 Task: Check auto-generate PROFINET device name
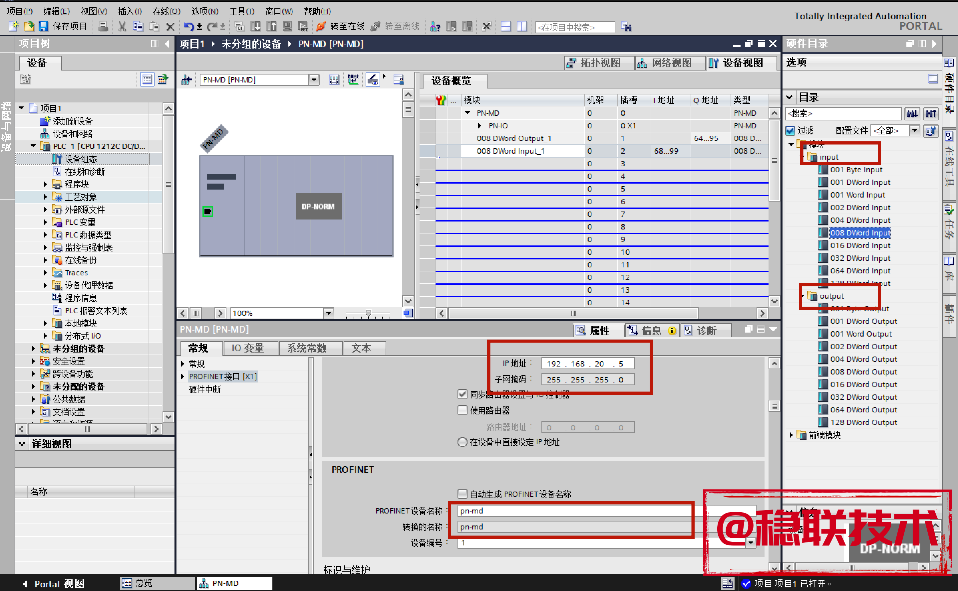[462, 494]
